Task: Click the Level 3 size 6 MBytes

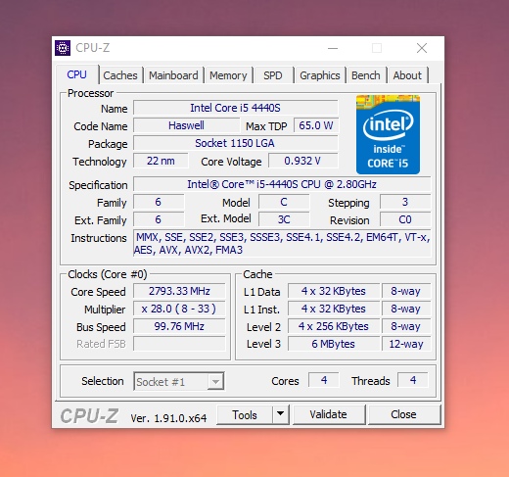Action: click(x=334, y=344)
